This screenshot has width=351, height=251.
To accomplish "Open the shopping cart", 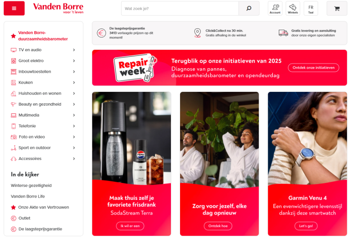I will coord(337,8).
